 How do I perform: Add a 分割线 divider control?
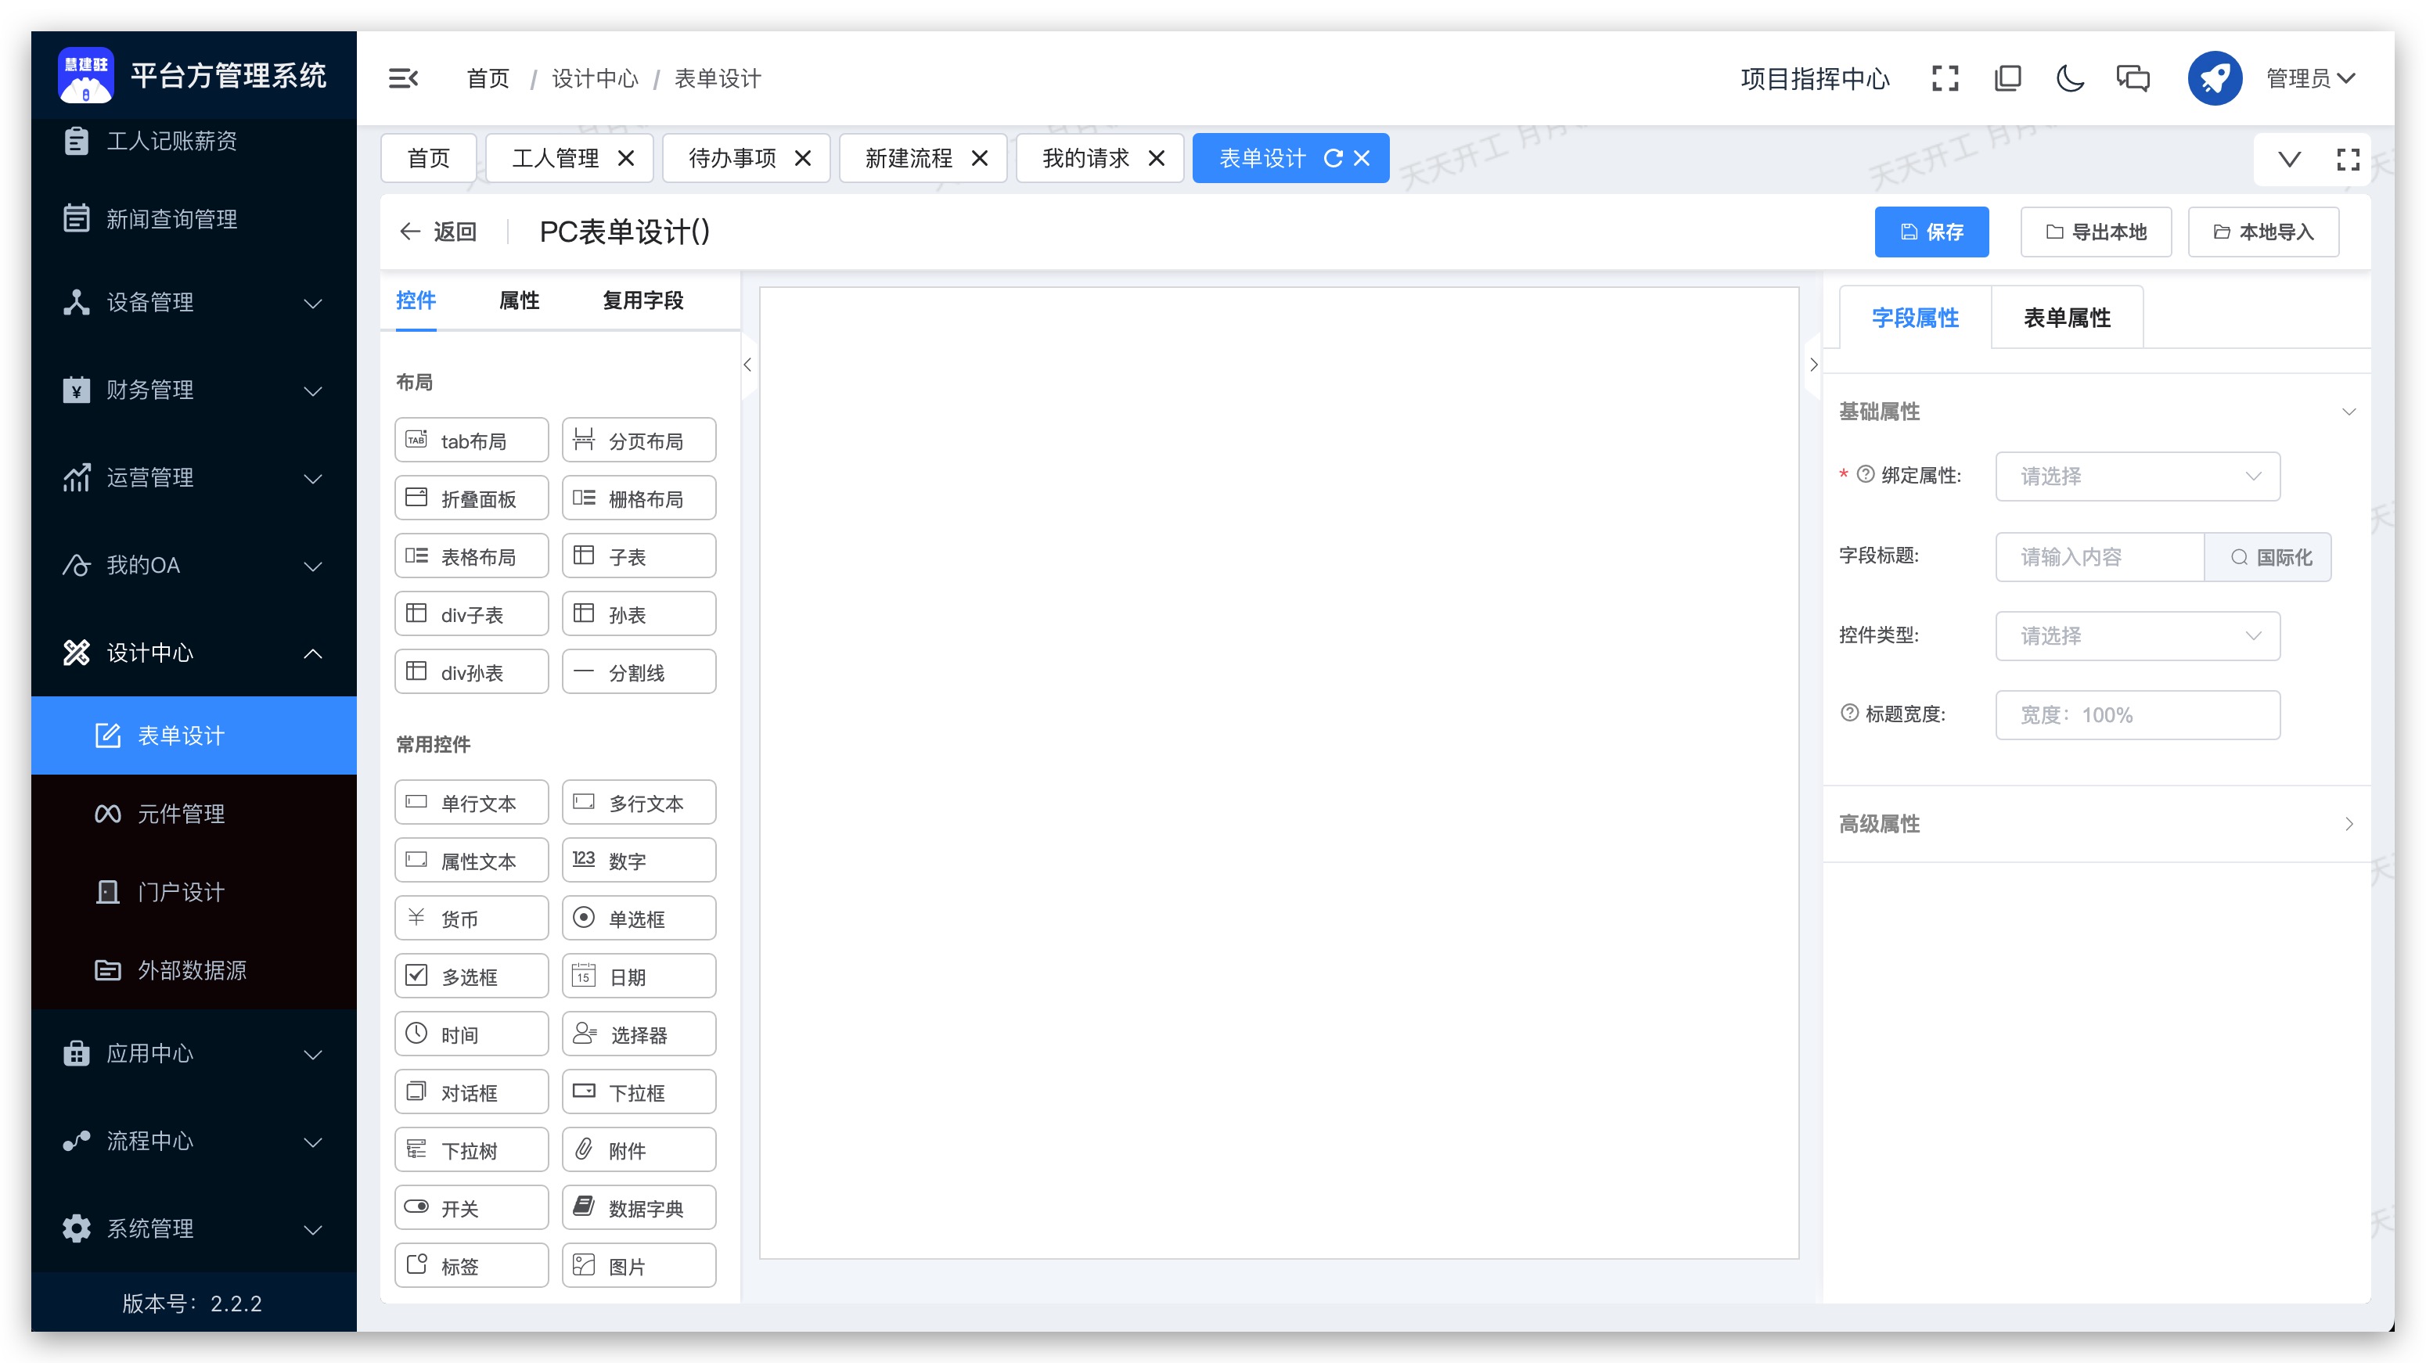(x=639, y=672)
